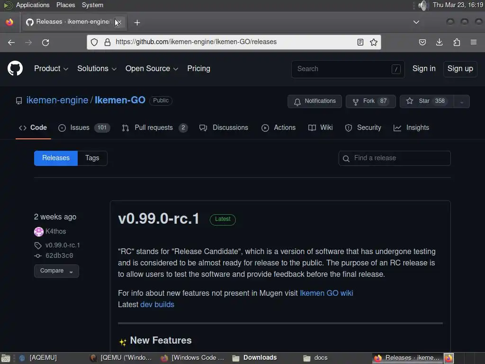
Task: Fork the repository via Fork button
Action: click(x=370, y=101)
